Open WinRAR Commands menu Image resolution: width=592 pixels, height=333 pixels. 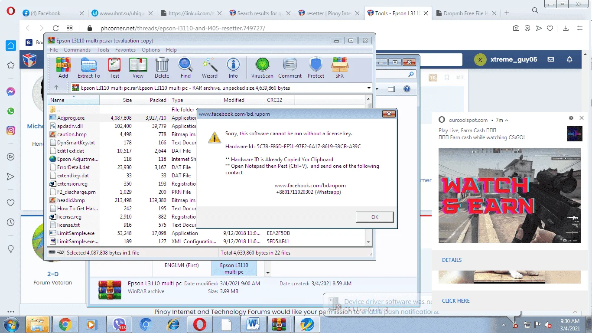[x=77, y=50]
